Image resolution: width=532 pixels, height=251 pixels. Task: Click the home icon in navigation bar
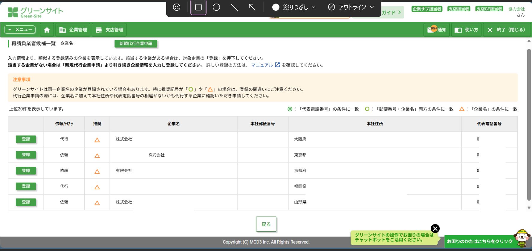tap(47, 30)
